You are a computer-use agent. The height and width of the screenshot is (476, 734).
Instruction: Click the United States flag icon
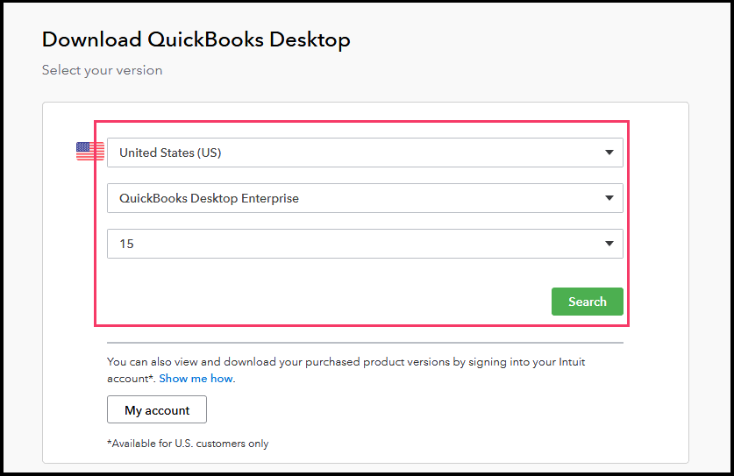coord(89,152)
